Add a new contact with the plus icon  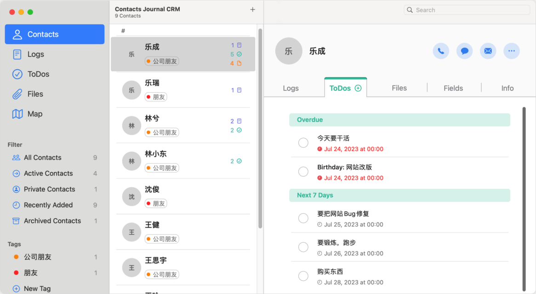(x=253, y=10)
